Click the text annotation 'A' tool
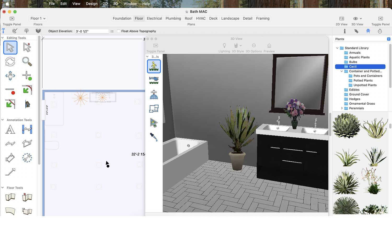Image resolution: width=392 pixels, height=225 pixels. (10, 129)
